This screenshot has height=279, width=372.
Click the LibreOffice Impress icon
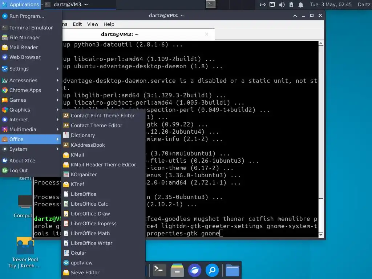tap(66, 223)
